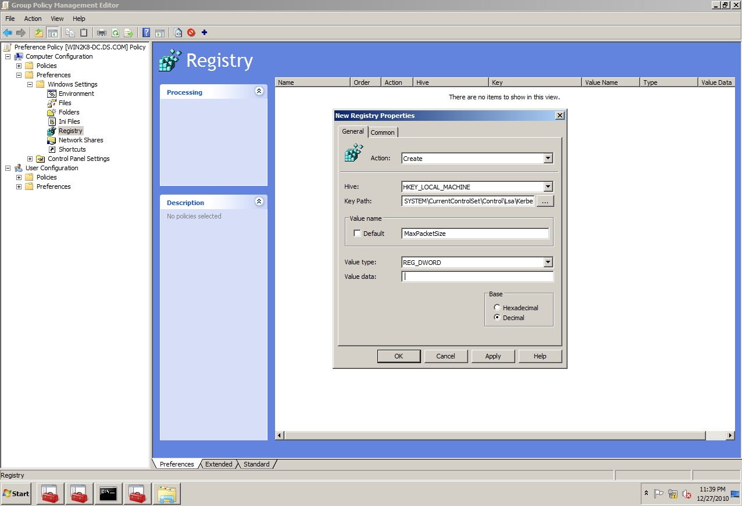Open Help via blue question mark icon
Viewport: 742px width, 506px height.
coord(147,33)
